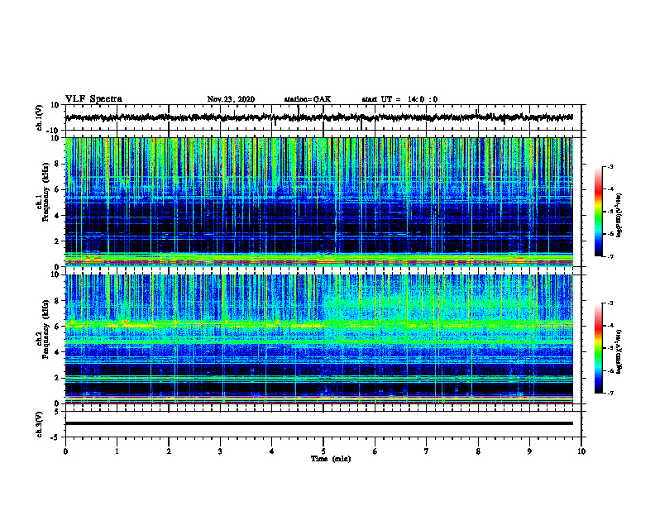655x506 pixels.
Task: Click the time axis tick label "4"
Action: [x=272, y=451]
